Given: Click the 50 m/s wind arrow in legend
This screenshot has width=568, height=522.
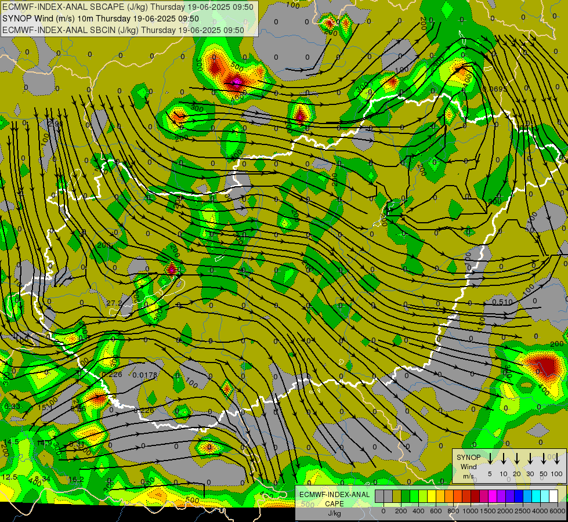Looking at the screenshot, I should pyautogui.click(x=544, y=459).
